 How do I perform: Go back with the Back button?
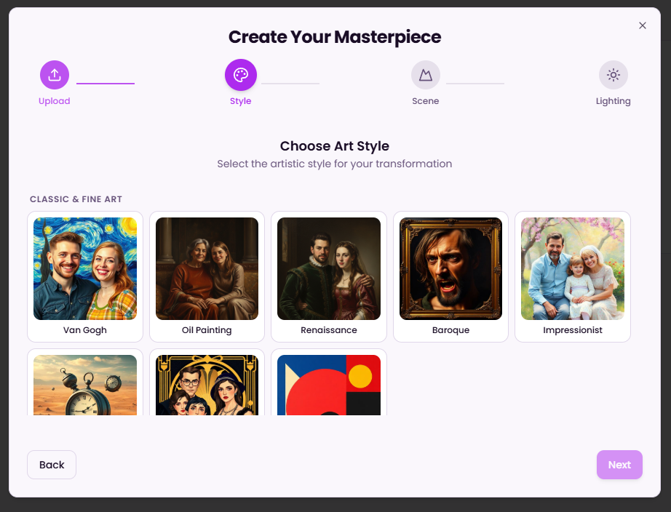click(52, 465)
